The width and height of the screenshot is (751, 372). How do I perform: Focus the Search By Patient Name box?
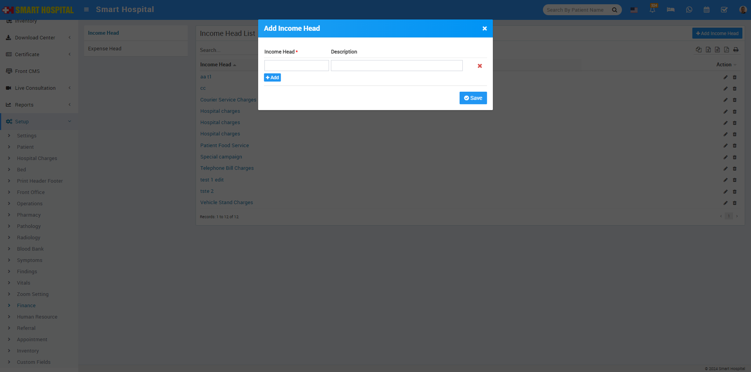click(577, 10)
